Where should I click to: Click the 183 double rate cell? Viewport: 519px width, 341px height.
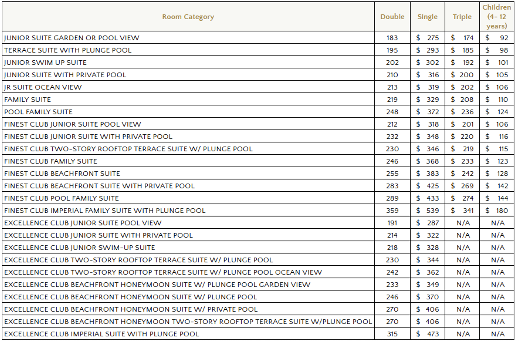click(x=392, y=38)
